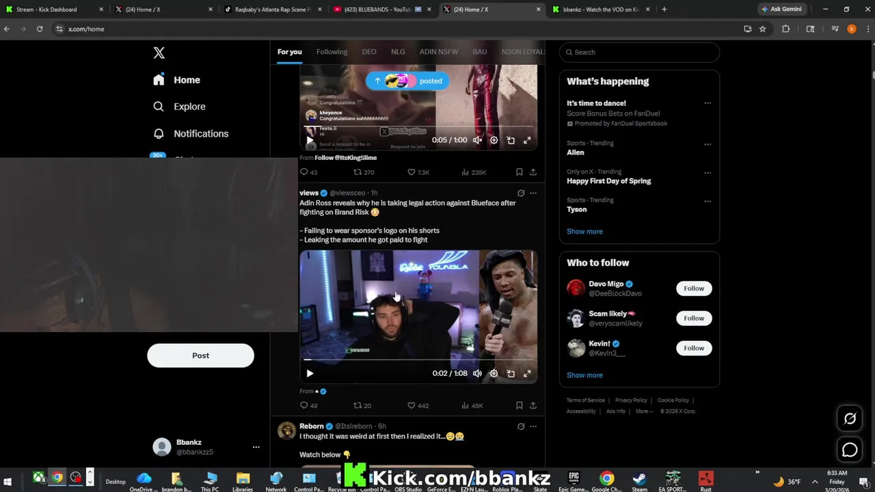The height and width of the screenshot is (492, 875).
Task: Open Reborn's profile avatar
Action: (x=286, y=430)
